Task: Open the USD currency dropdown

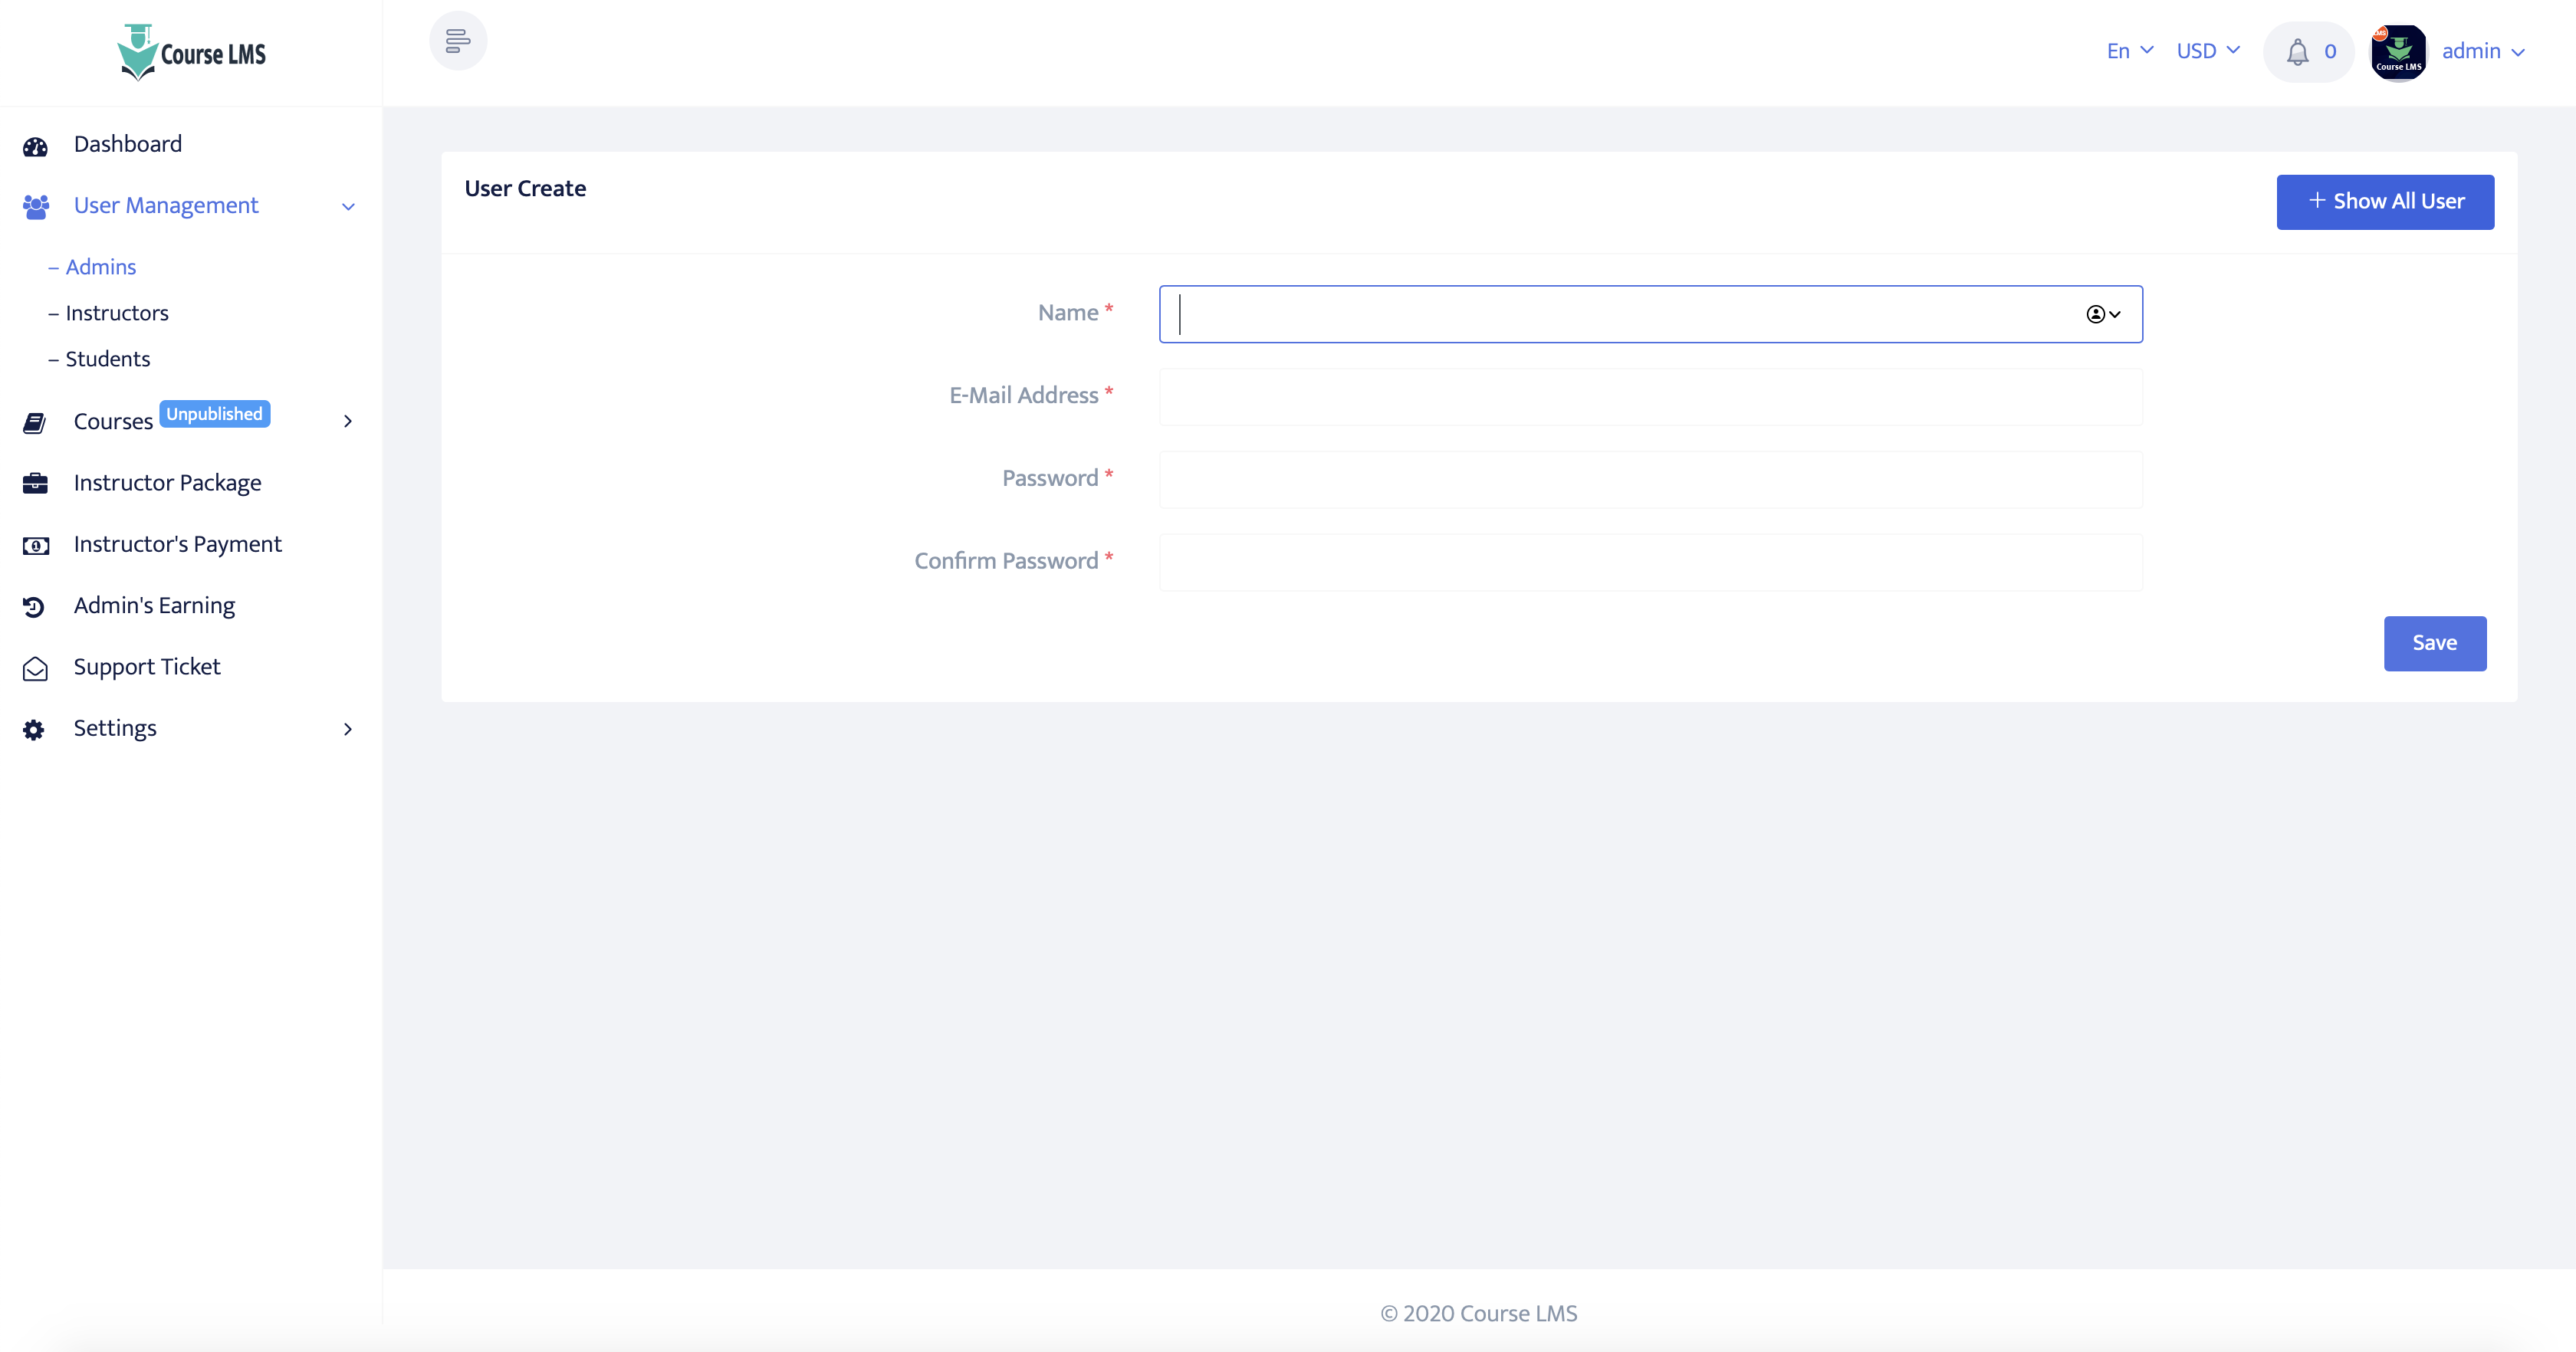Action: (2207, 50)
